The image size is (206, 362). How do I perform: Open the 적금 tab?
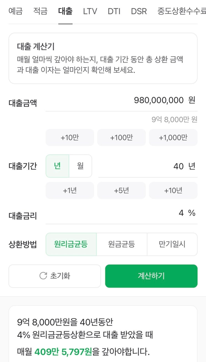(40, 11)
